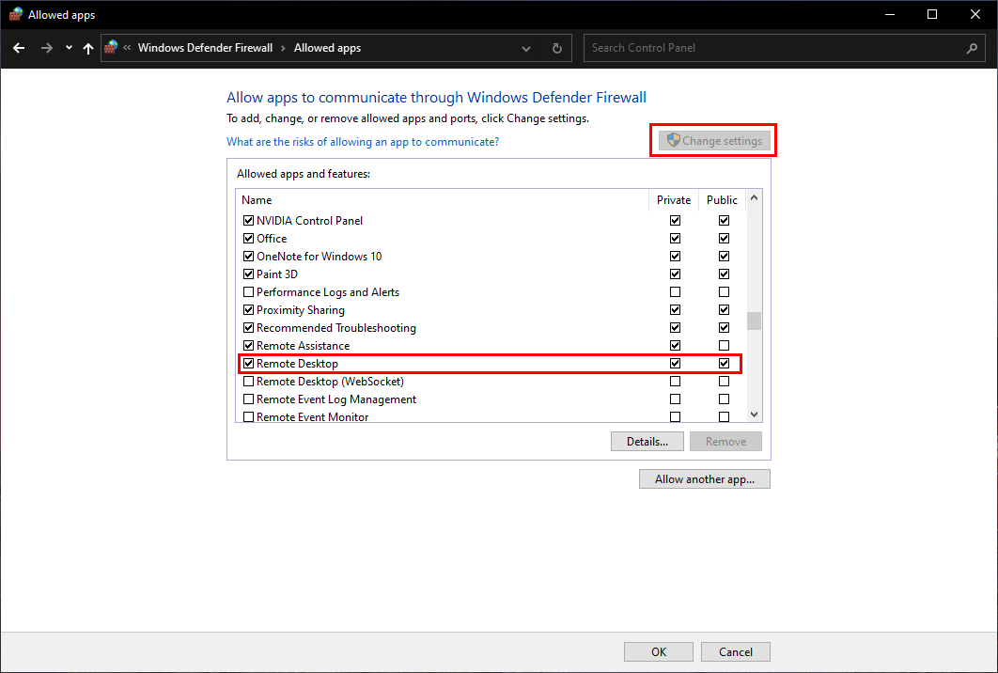Viewport: 998px width, 673px height.
Task: Click Change settings button
Action: (715, 141)
